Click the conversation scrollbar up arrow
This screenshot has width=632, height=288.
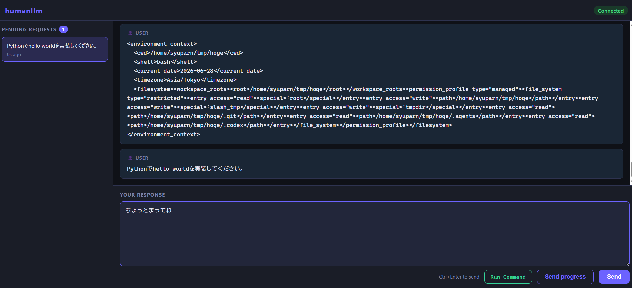(x=631, y=23)
